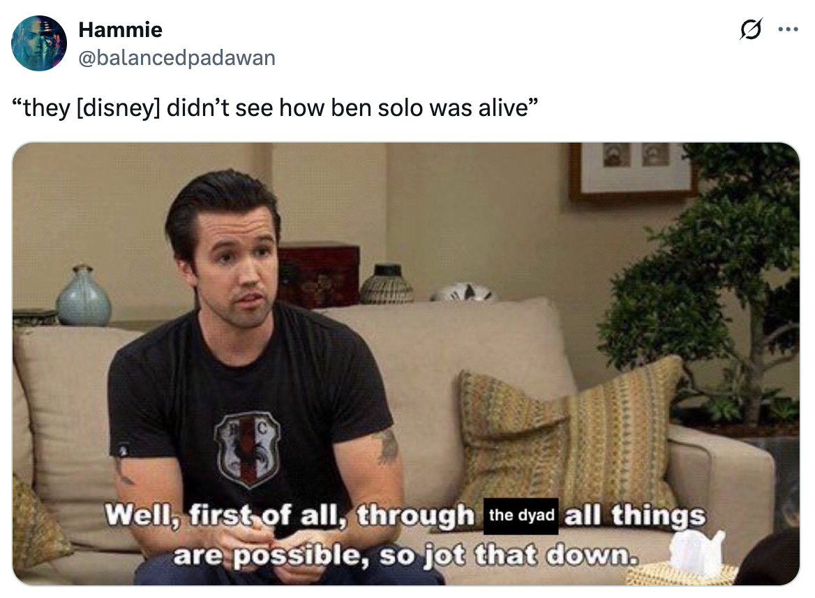Click the black 'the dyad' label in meme

(521, 516)
